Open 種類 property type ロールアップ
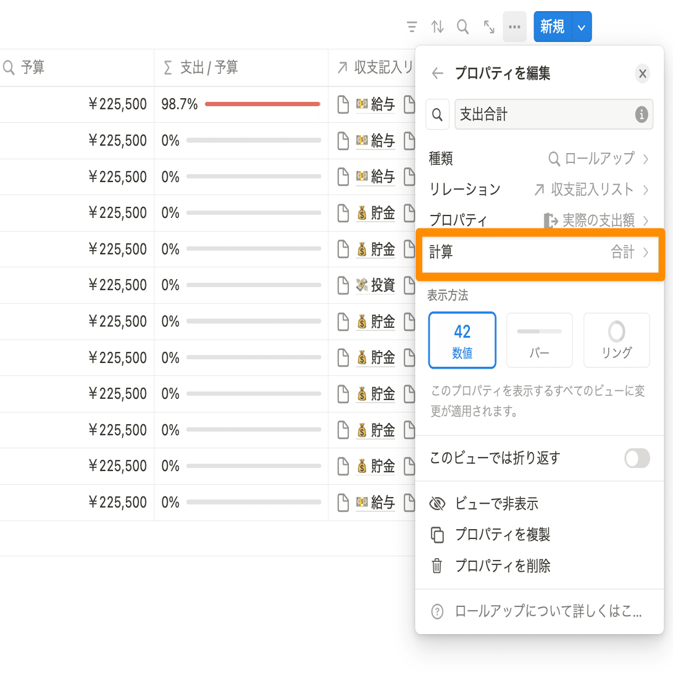Screen dimensions: 673x673 539,159
